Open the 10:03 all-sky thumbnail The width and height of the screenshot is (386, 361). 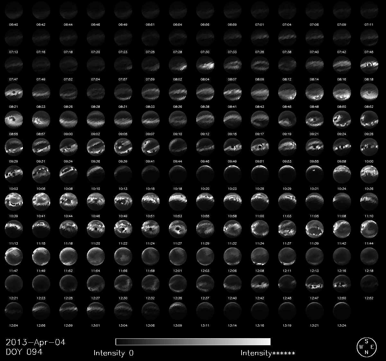click(x=14, y=174)
